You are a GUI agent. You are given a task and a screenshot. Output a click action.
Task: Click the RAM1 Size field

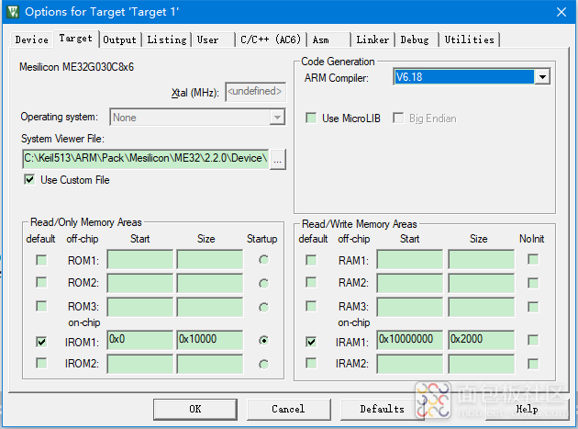482,260
